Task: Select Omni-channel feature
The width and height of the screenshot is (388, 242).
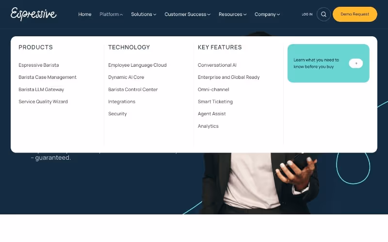Action: (213, 90)
